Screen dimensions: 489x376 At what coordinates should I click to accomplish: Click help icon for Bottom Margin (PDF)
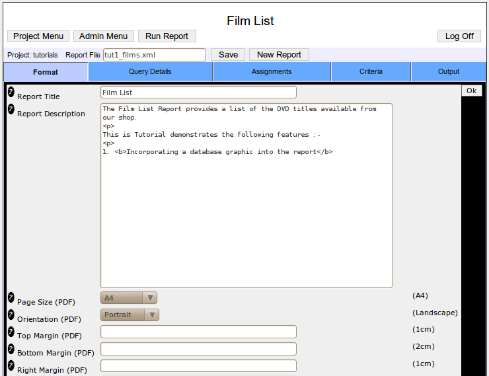[x=11, y=348]
